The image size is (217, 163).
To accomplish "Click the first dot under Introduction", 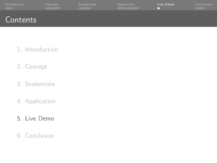I will [6, 8].
